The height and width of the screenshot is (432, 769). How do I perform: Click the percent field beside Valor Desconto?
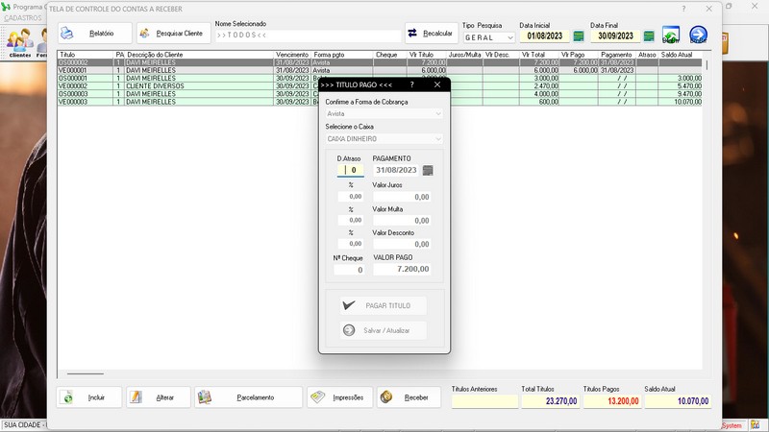[x=350, y=244]
